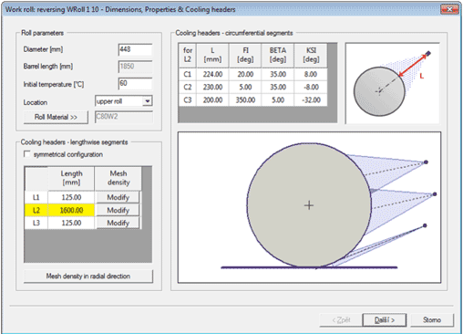The height and width of the screenshot is (334, 463).
Task: Click the roll center cross in the diagram
Action: [x=309, y=205]
